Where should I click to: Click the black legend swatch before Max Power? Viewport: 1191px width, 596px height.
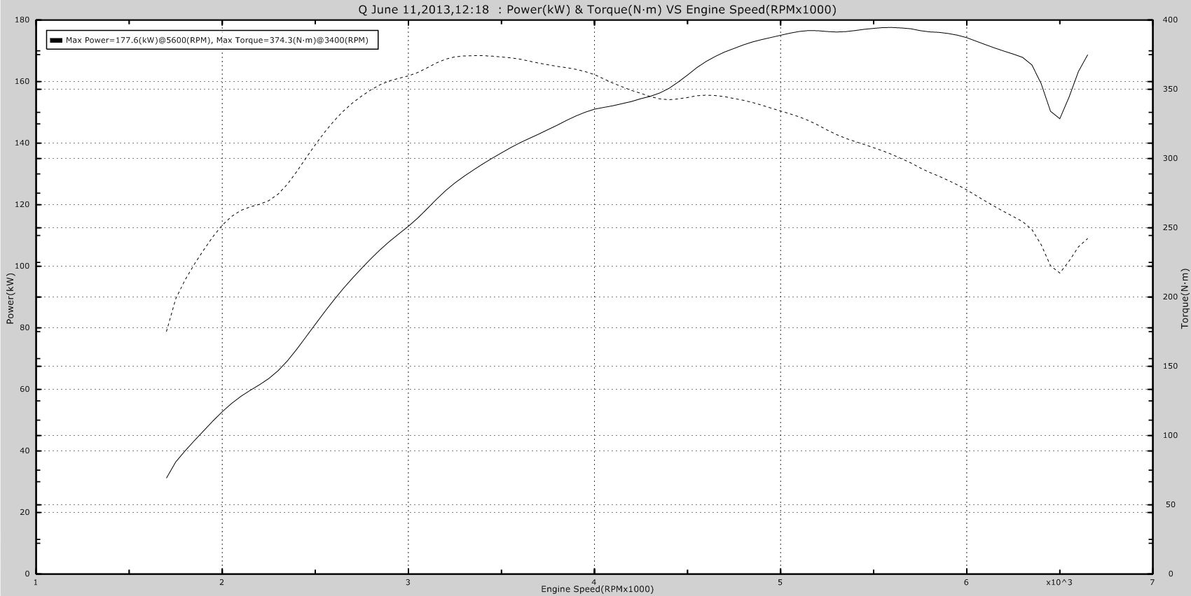[x=56, y=41]
